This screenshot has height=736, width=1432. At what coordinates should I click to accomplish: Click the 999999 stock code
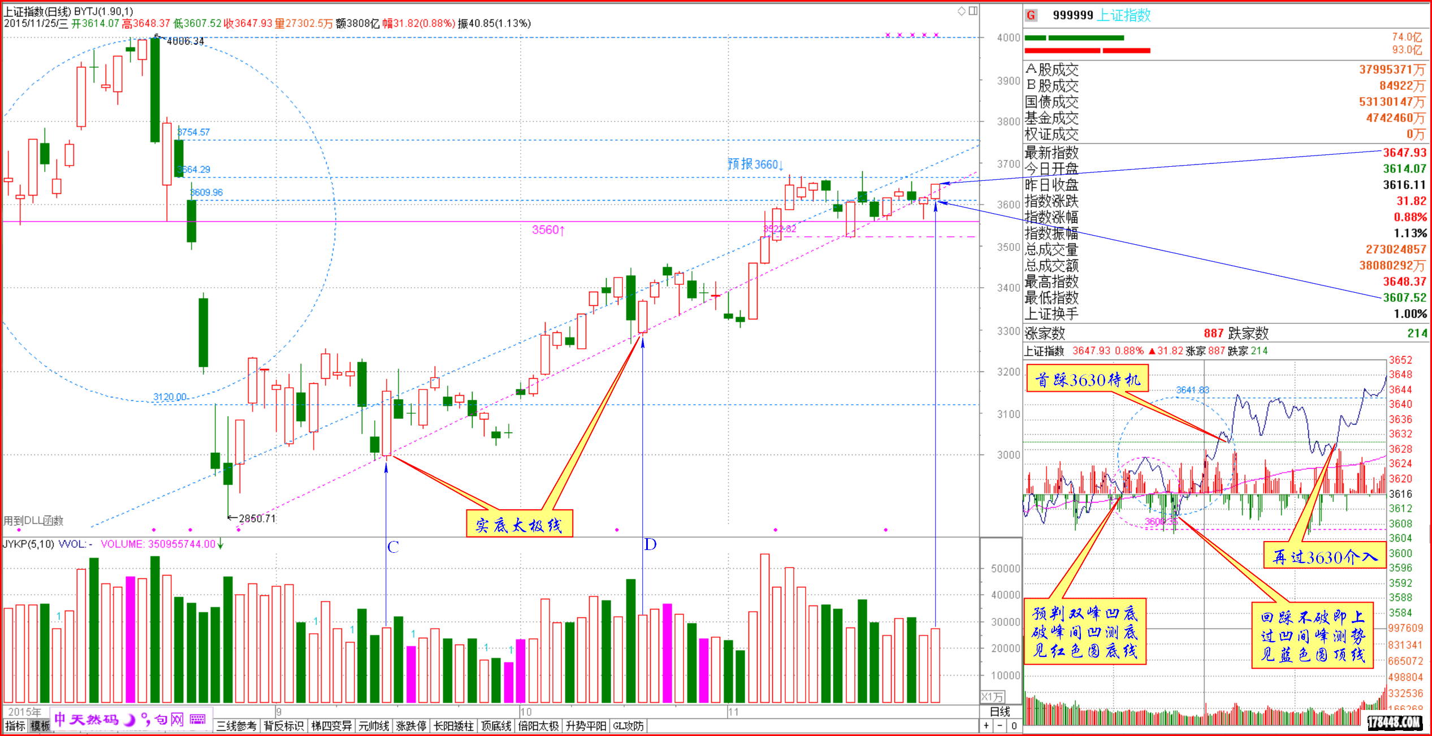click(1073, 15)
